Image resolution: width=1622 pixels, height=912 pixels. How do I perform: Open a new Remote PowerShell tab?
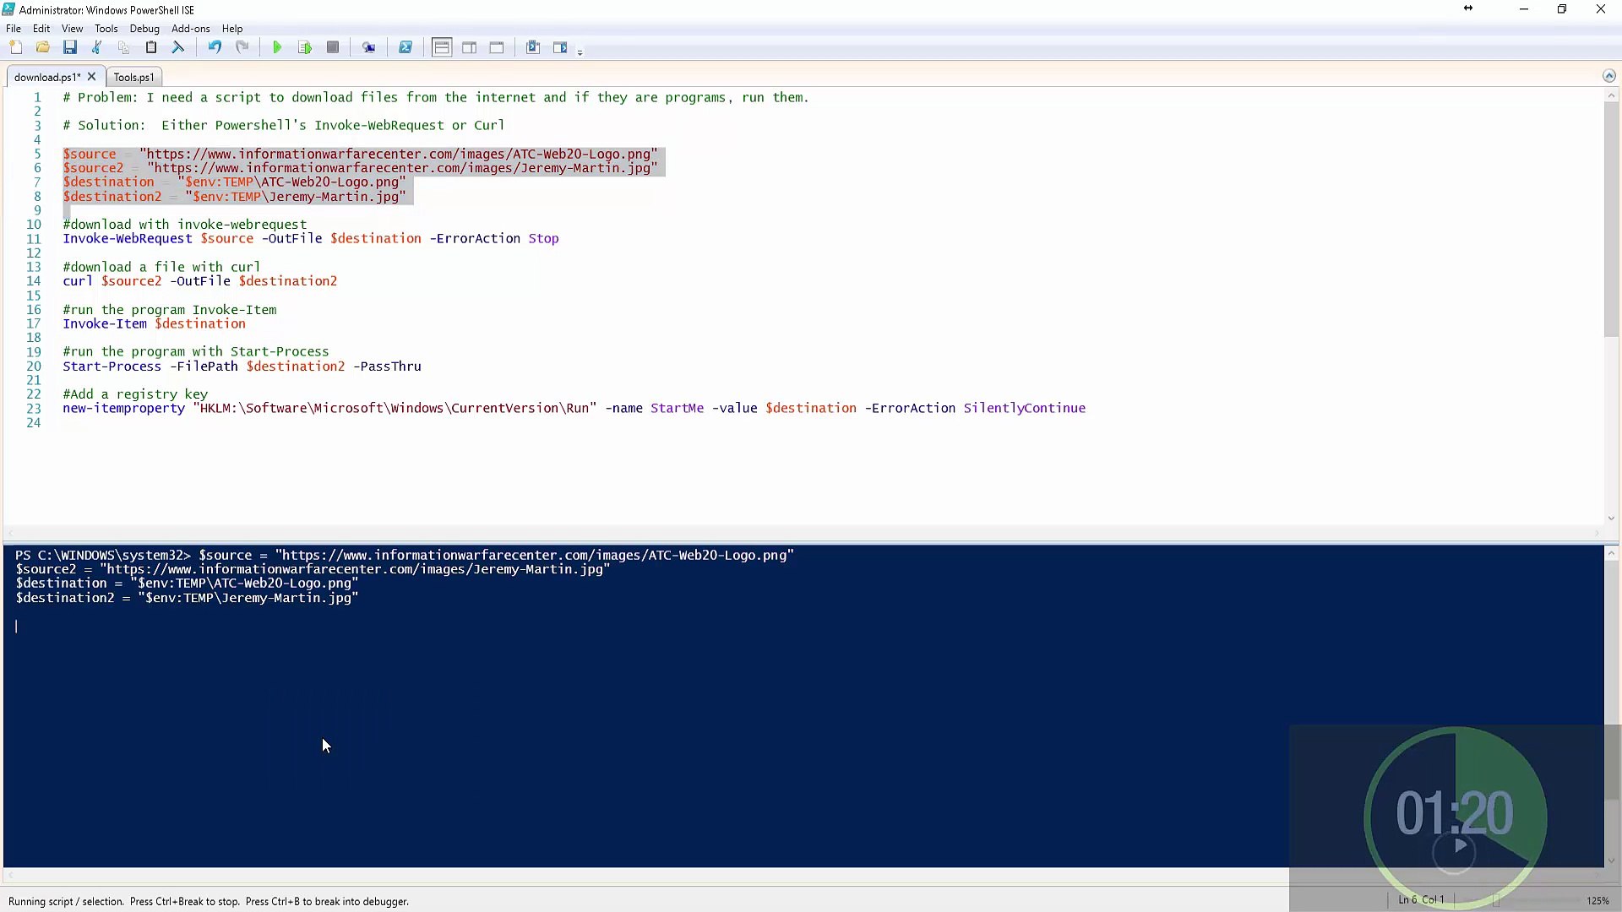[369, 47]
